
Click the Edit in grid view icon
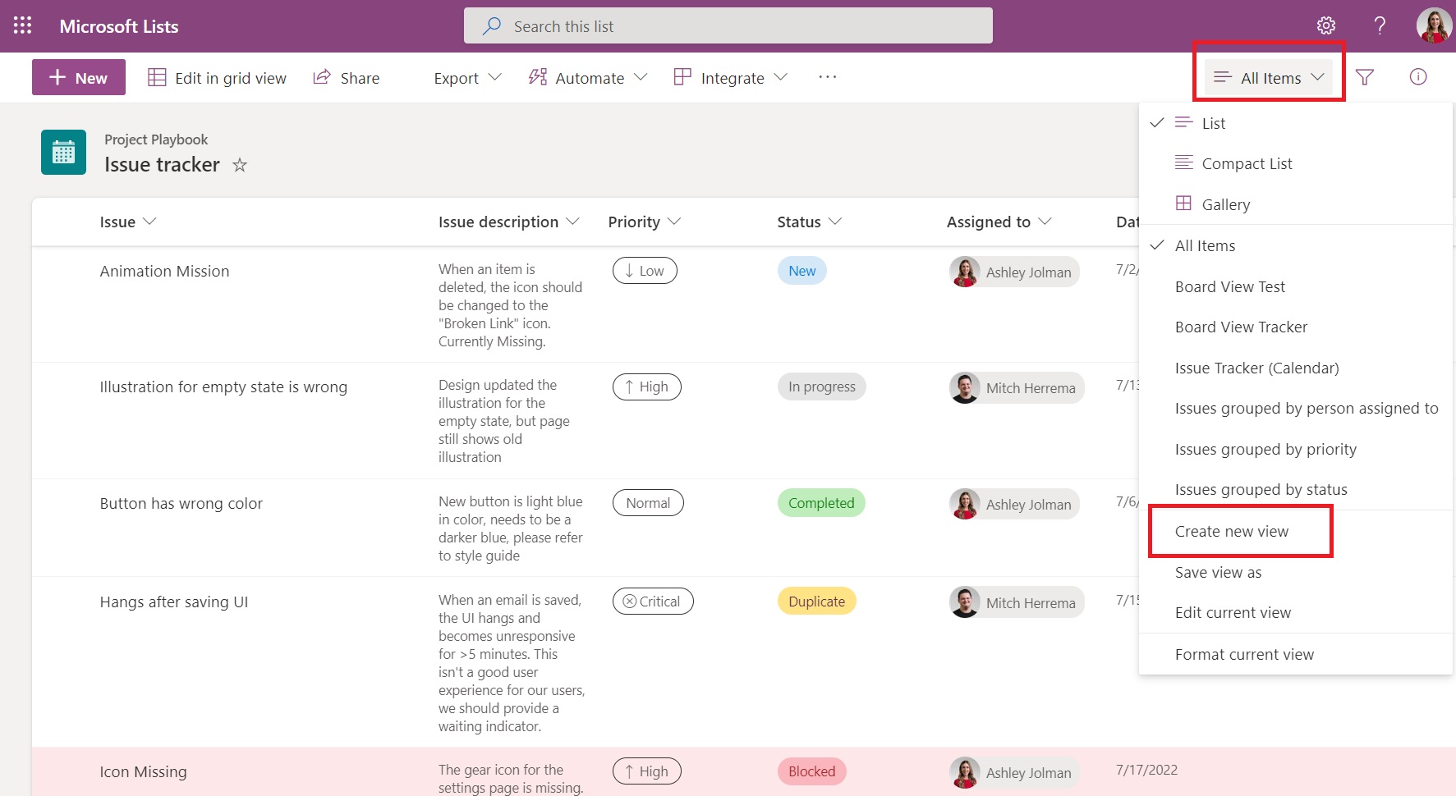coord(157,77)
